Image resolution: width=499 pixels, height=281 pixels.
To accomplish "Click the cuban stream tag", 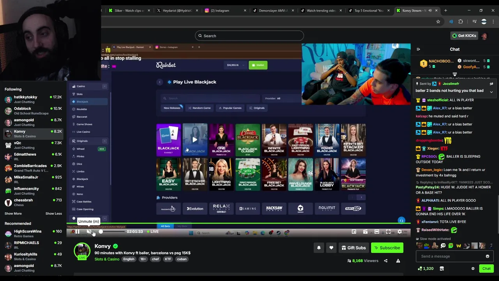I will (182, 259).
